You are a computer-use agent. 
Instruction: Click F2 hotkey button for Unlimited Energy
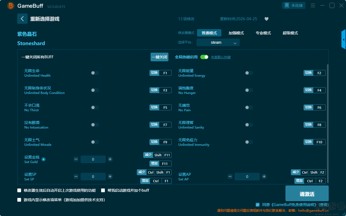tap(315, 73)
